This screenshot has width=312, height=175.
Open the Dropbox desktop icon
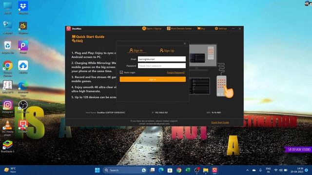click(23, 8)
